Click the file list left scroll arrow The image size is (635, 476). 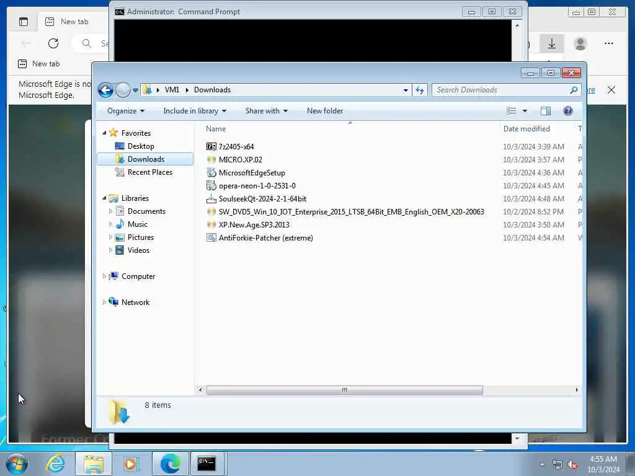point(200,390)
